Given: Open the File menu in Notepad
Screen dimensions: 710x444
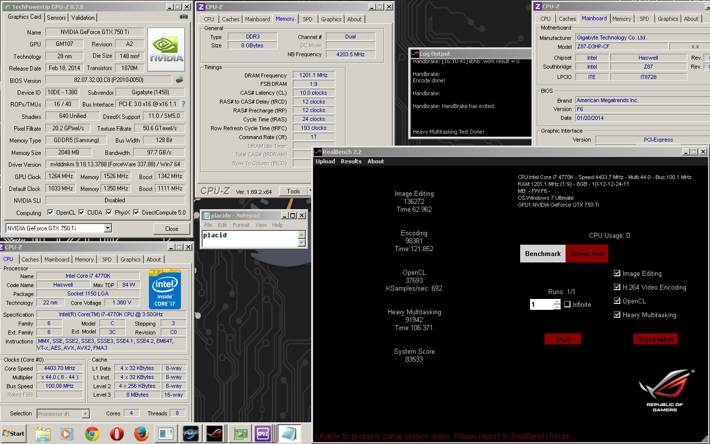Looking at the screenshot, I should pyautogui.click(x=208, y=225).
